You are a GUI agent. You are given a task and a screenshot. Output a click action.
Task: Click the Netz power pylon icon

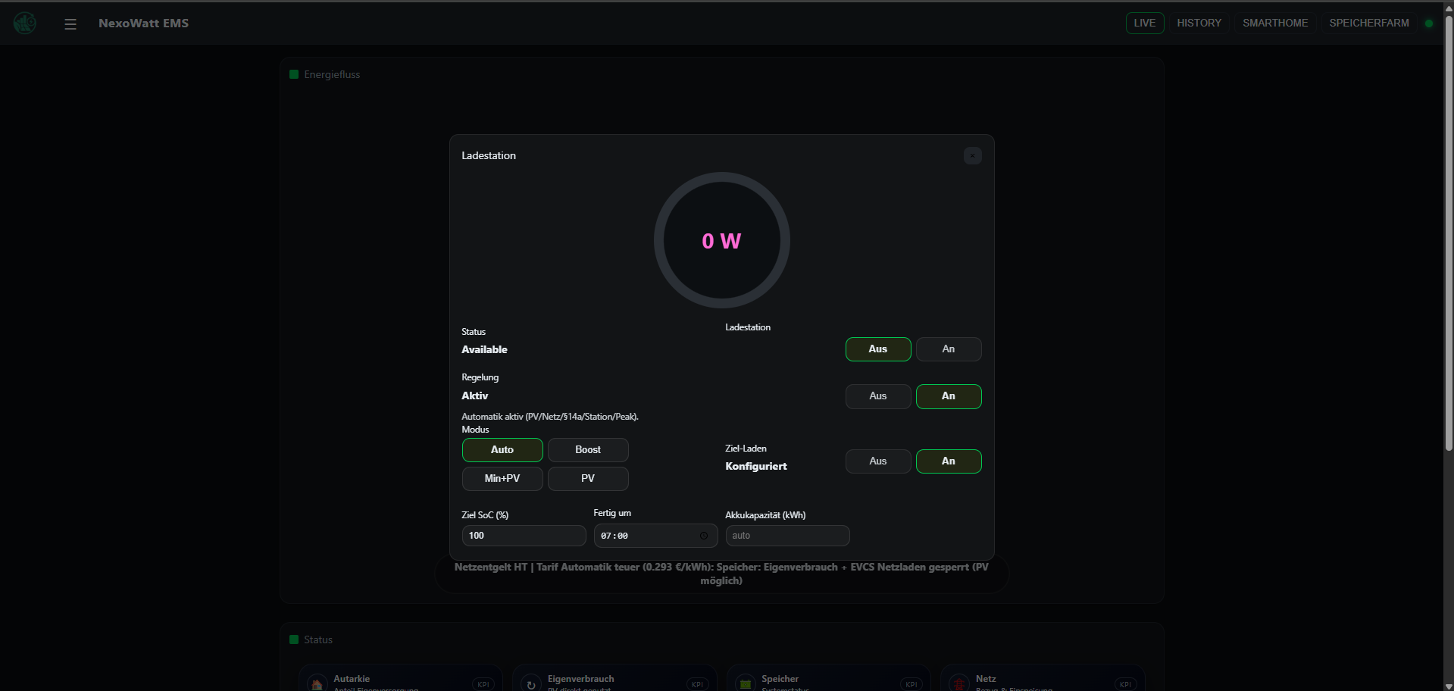[959, 683]
